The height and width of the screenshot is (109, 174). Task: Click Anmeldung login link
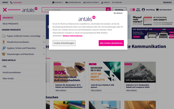(150, 10)
